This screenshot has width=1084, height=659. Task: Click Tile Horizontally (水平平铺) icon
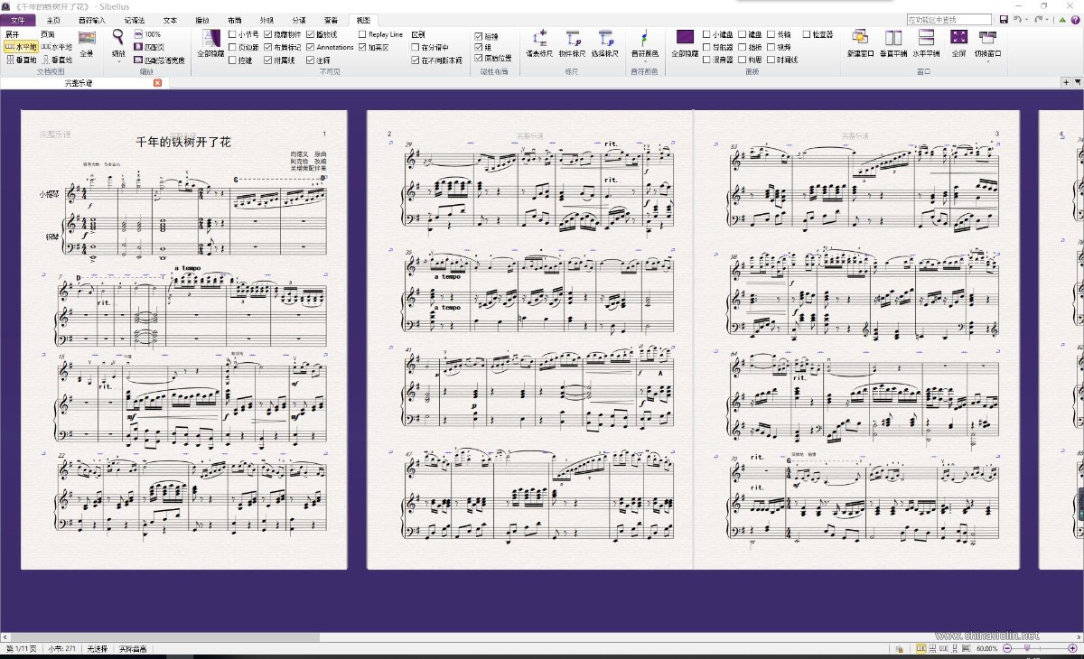(x=926, y=42)
